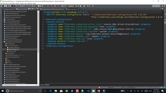Switch to the Project Explorer view tab
This screenshot has width=166, height=93.
pyautogui.click(x=22, y=9)
